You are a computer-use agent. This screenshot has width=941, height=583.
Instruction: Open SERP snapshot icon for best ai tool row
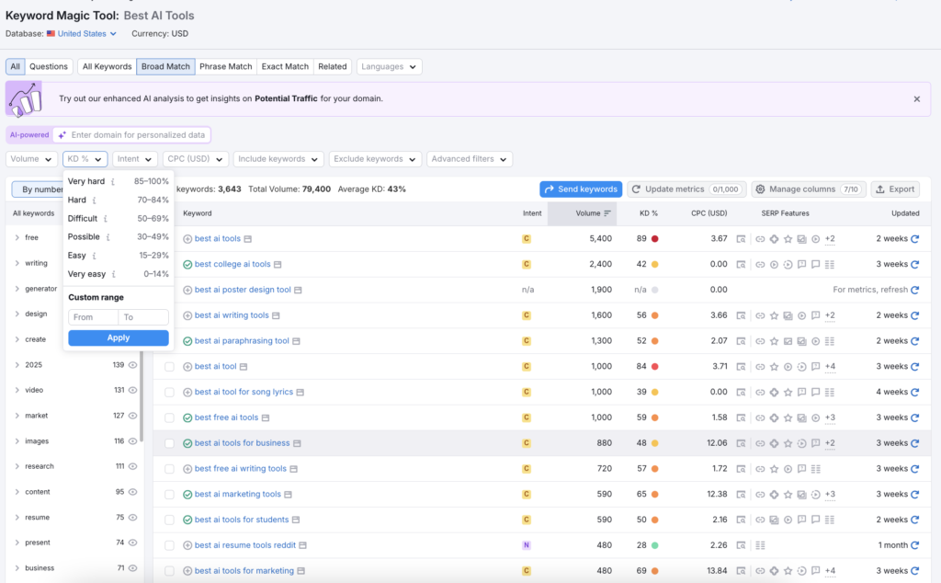pos(742,366)
